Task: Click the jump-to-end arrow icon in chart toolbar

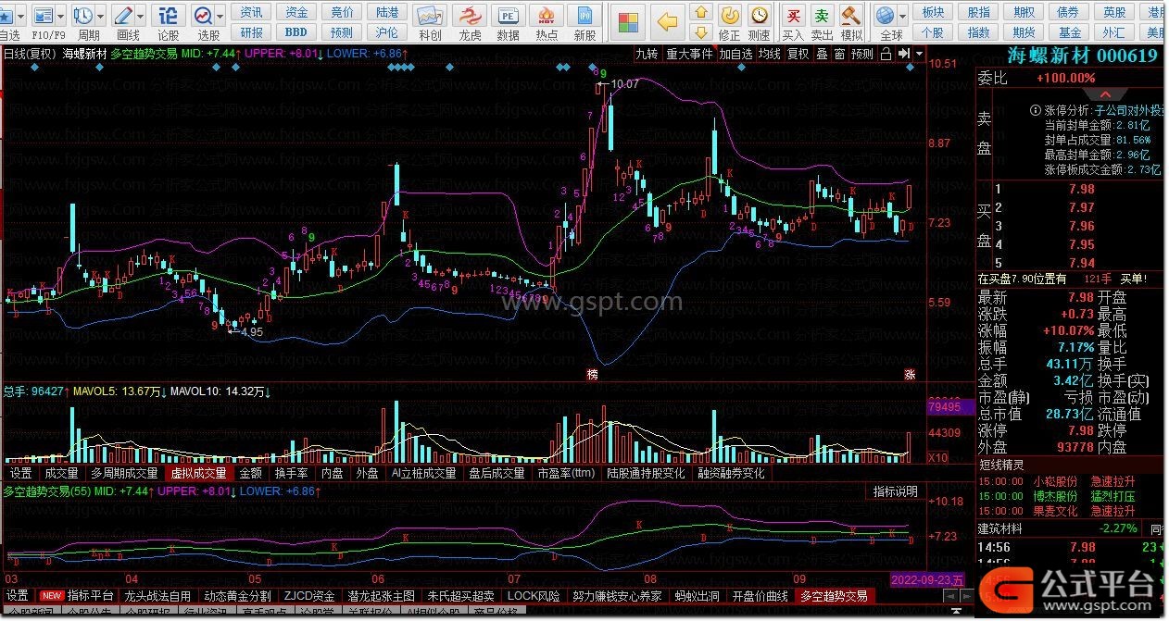Action: tap(903, 54)
